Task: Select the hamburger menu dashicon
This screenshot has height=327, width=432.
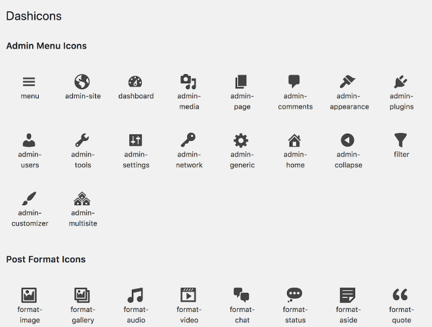Action: click(x=30, y=82)
